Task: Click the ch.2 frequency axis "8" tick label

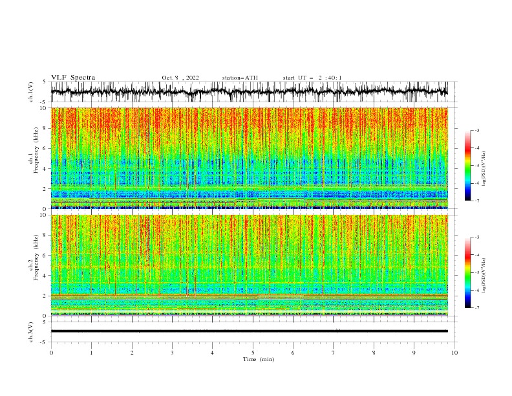Action: pyautogui.click(x=46, y=236)
